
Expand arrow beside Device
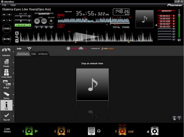click(x=13, y=95)
